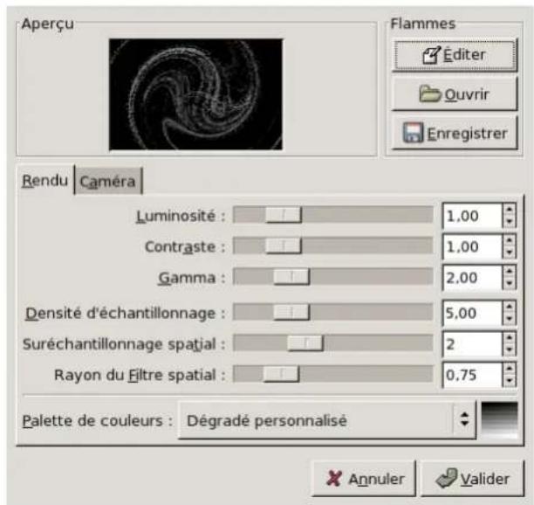
Task: Increase Contraste with the up arrow
Action: [x=510, y=240]
